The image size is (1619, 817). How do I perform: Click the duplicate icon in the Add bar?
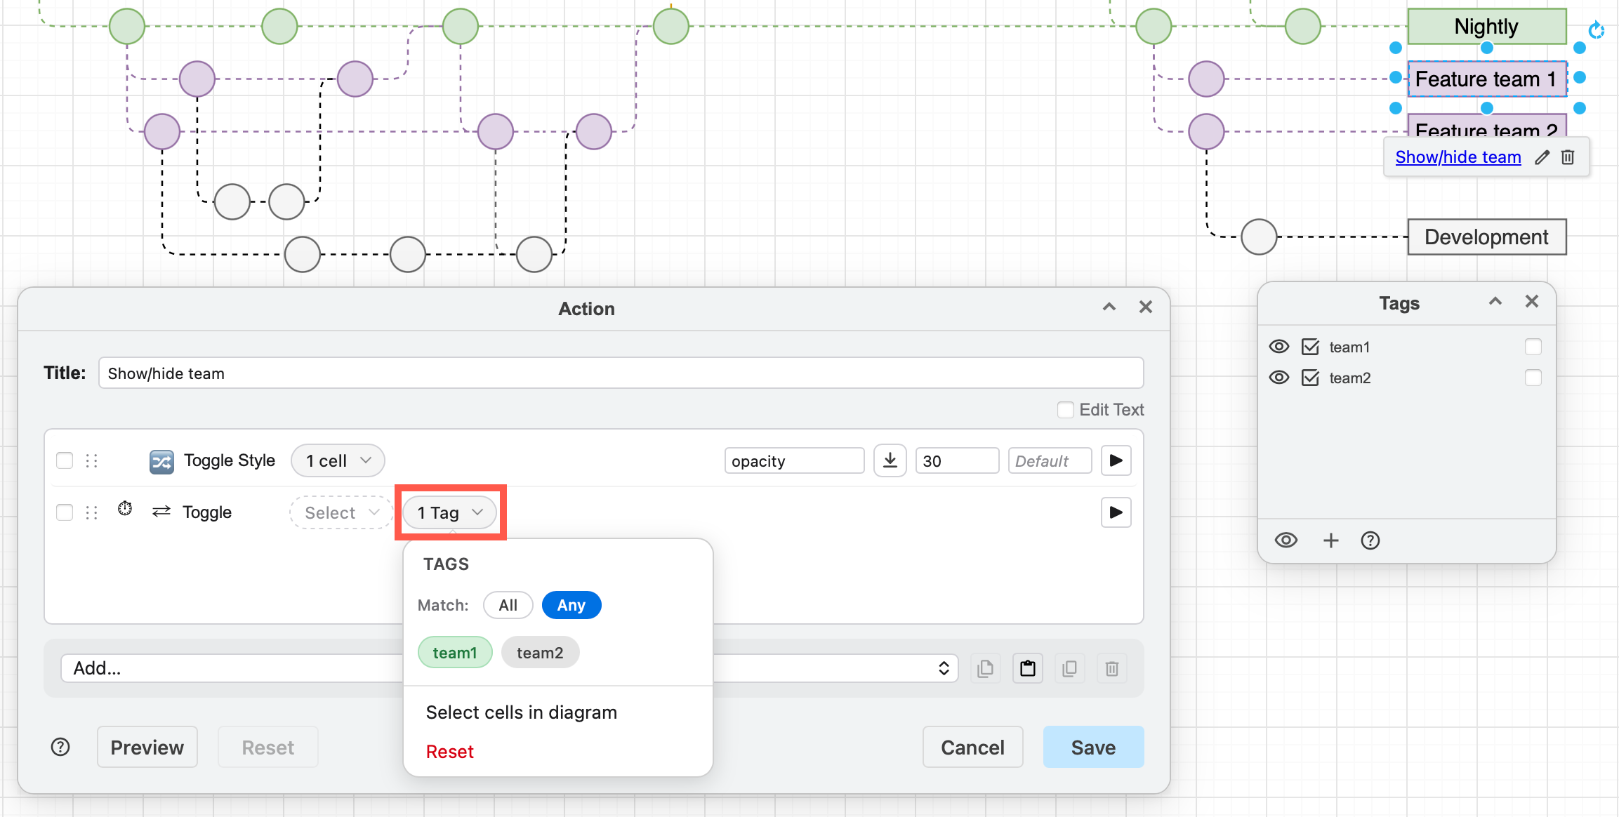click(x=1070, y=668)
